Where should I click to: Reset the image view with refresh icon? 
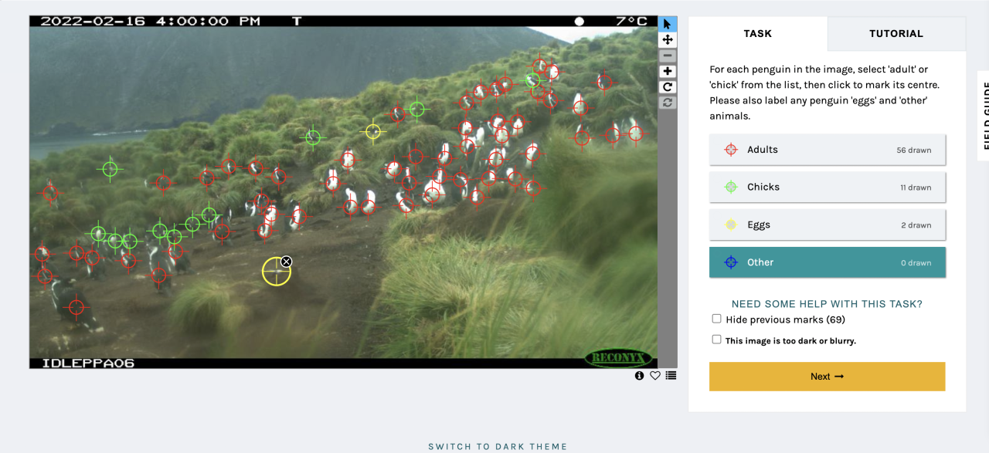point(668,103)
